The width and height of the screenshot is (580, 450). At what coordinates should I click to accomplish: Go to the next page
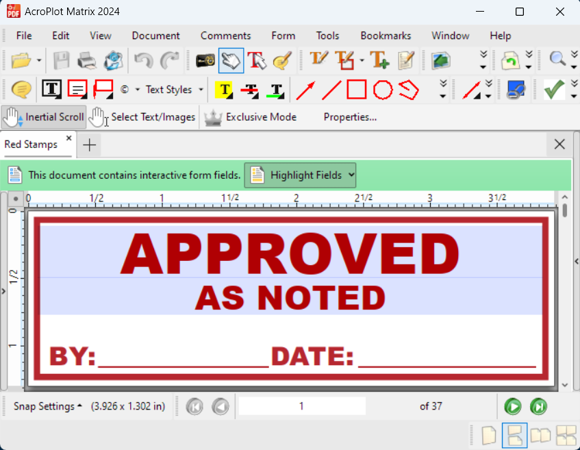513,406
